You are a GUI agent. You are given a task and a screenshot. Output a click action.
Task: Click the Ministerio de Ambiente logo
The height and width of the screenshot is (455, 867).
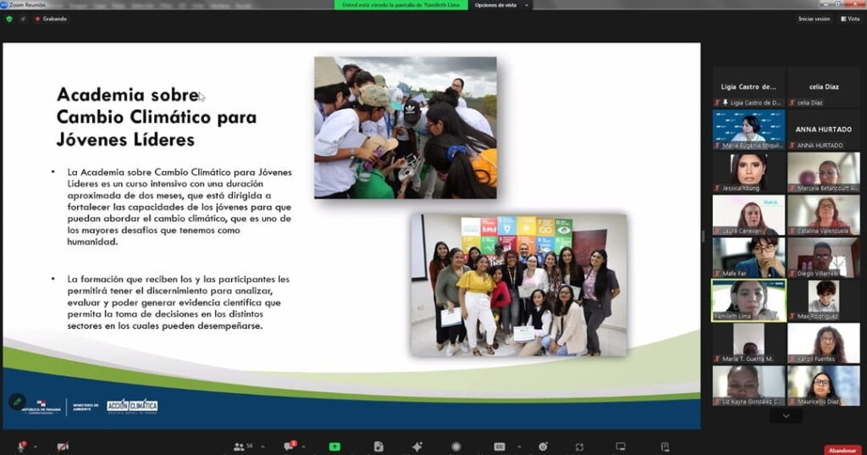(x=86, y=407)
